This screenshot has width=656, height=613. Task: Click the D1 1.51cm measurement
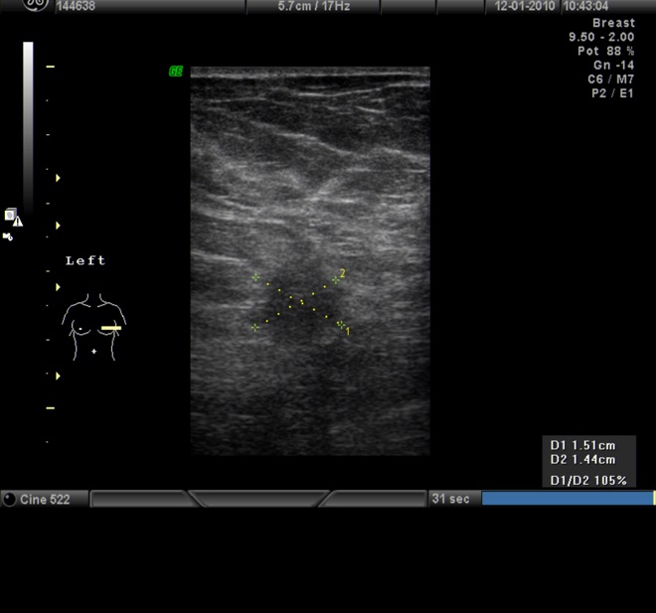tap(582, 445)
